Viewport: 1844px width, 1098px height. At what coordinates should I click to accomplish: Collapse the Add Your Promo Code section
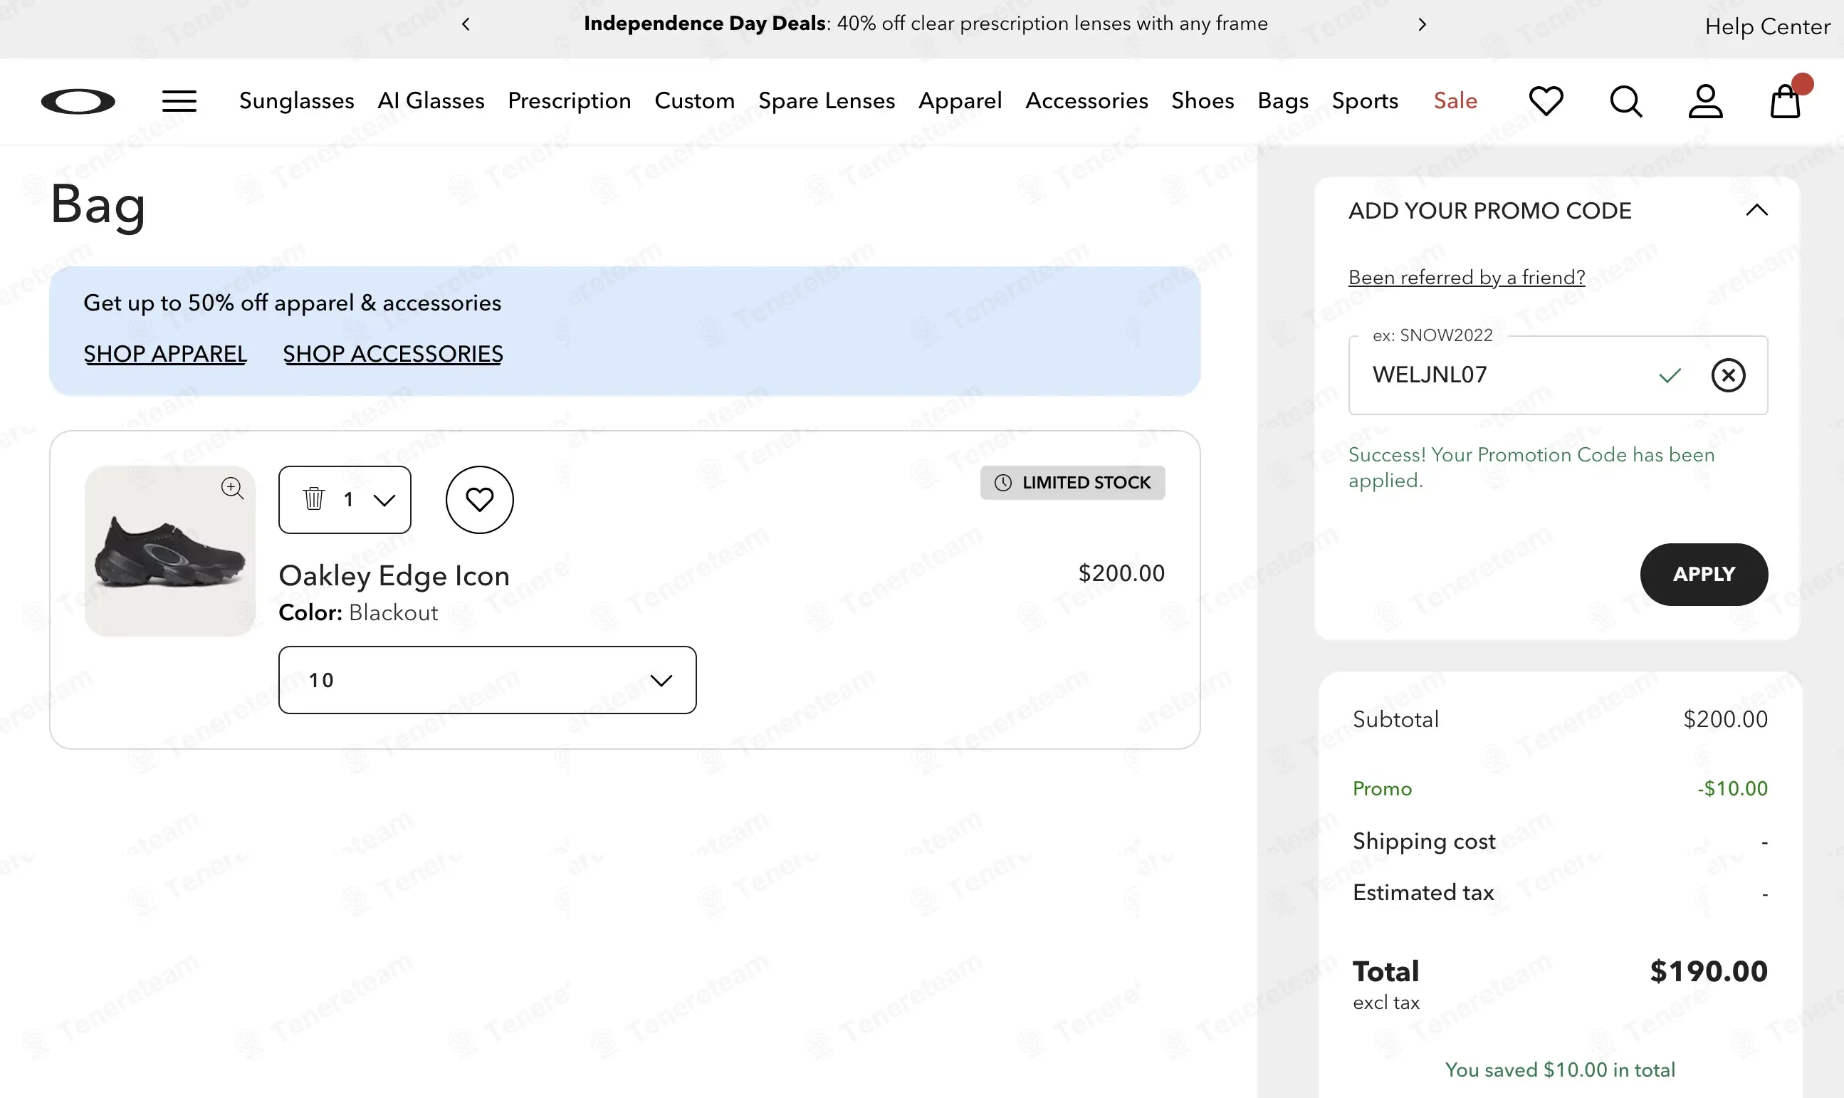click(x=1756, y=210)
